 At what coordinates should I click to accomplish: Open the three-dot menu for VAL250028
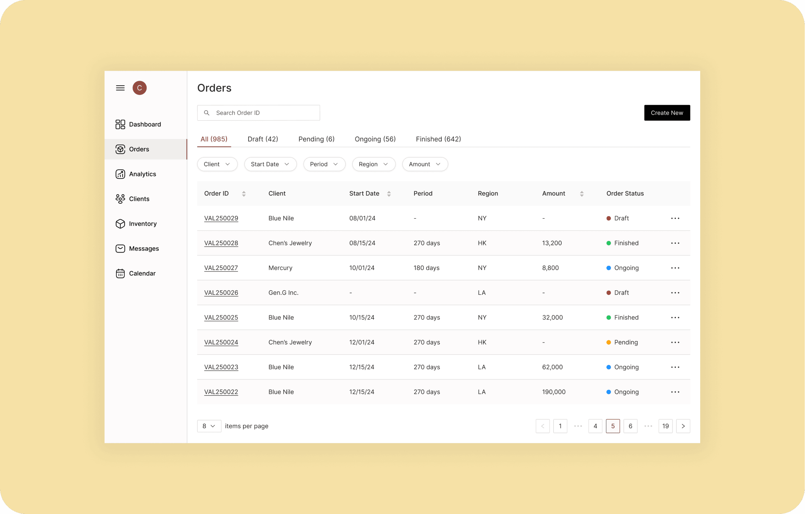click(675, 243)
